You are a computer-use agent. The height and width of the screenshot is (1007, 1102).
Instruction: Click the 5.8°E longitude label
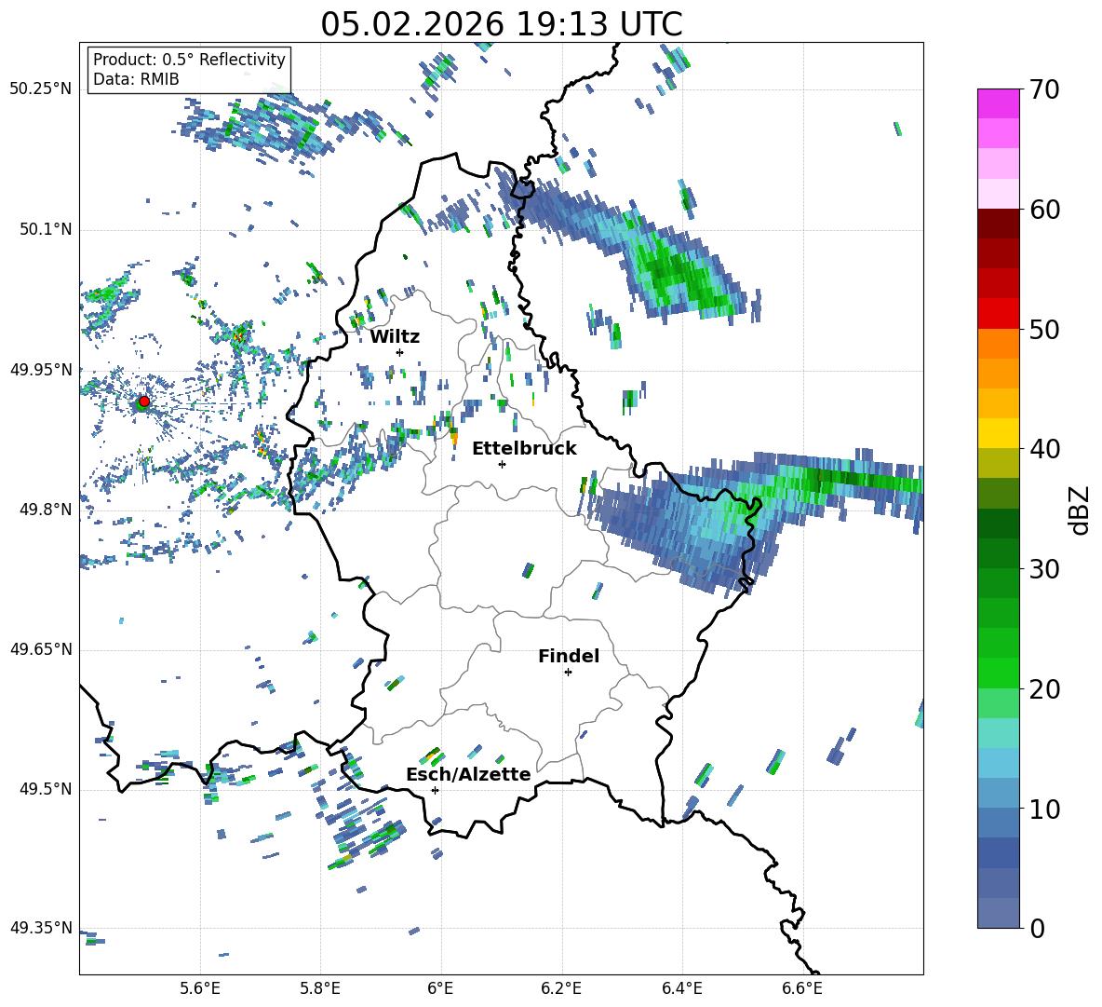(x=320, y=988)
